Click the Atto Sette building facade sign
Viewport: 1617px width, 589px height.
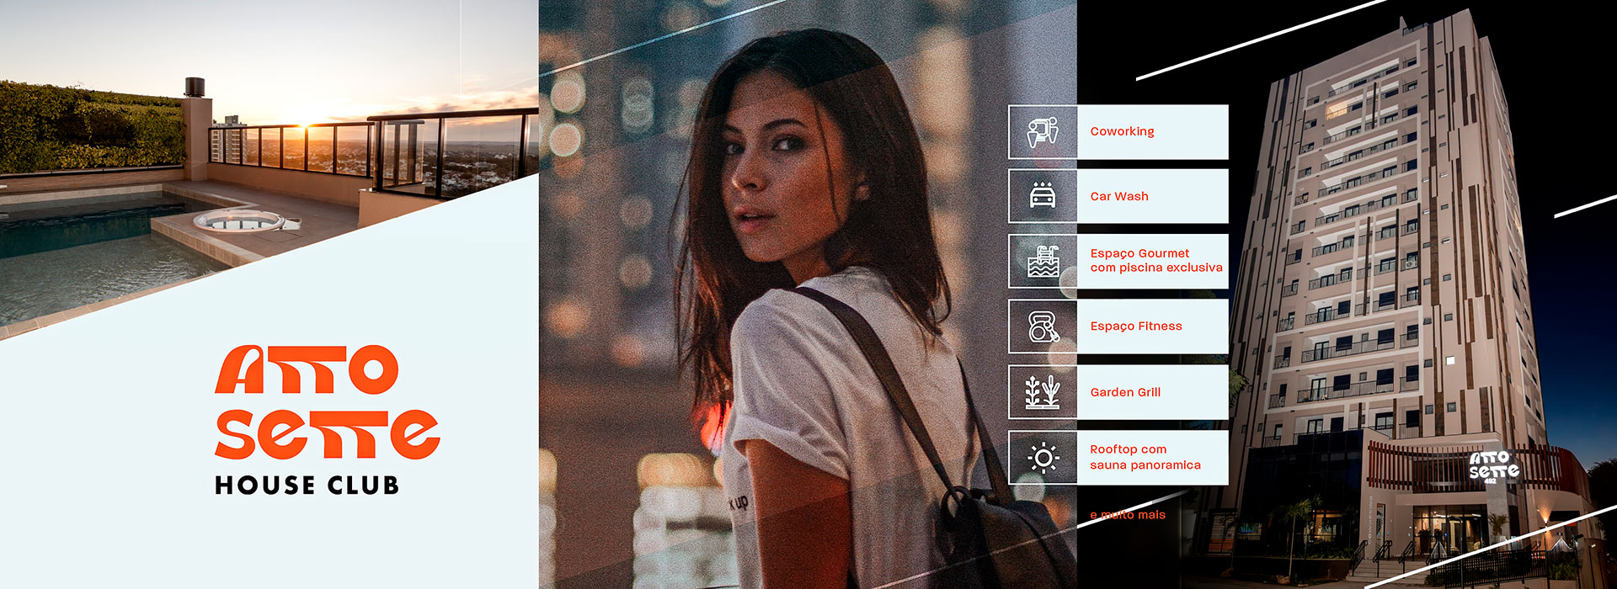coord(1494,467)
